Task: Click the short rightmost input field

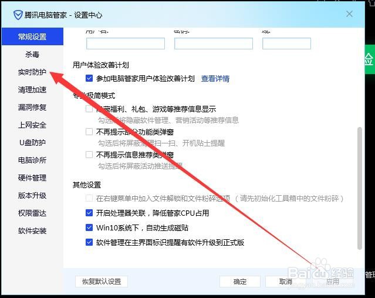Action: point(286,43)
